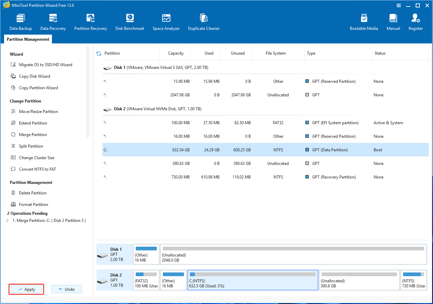Click Active & System status cell

(x=388, y=123)
